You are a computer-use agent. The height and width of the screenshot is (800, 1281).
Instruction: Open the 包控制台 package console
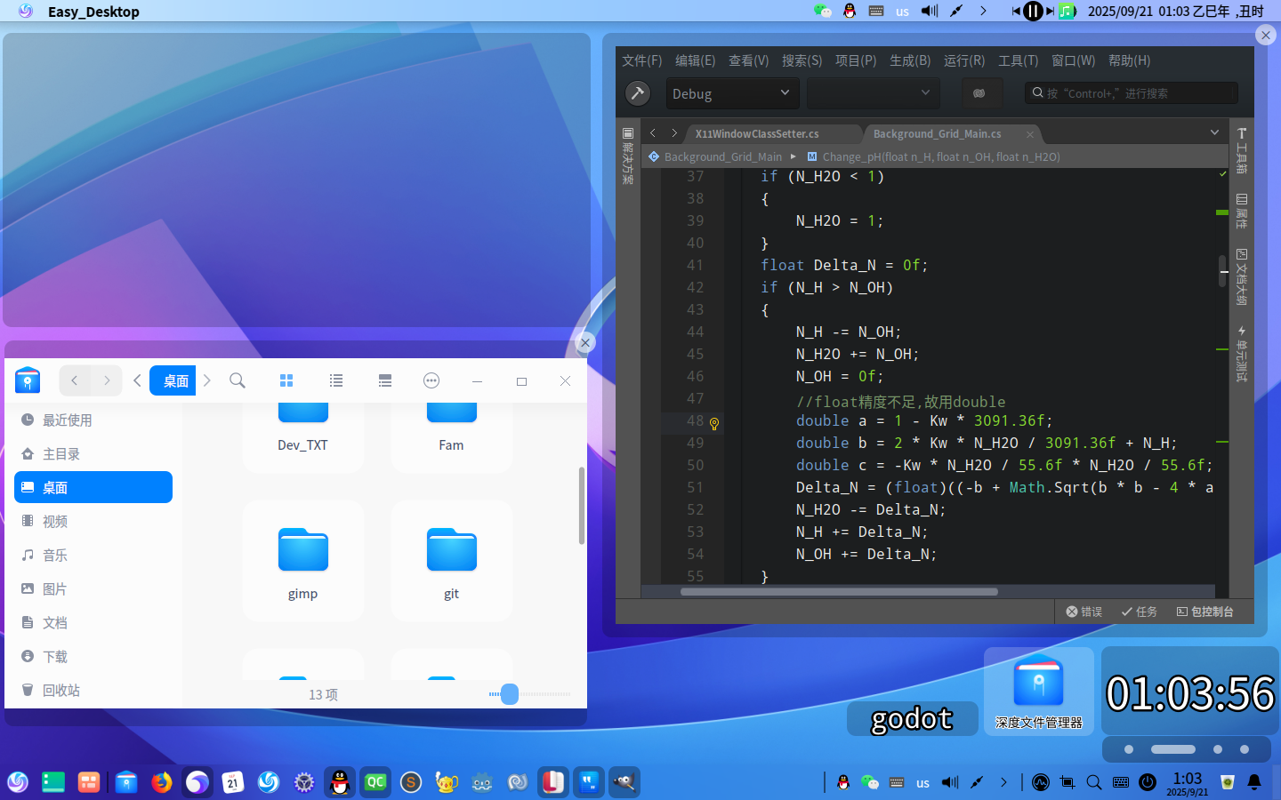(x=1204, y=612)
